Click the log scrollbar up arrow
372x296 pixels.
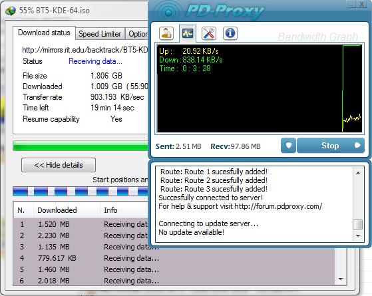tap(358, 173)
